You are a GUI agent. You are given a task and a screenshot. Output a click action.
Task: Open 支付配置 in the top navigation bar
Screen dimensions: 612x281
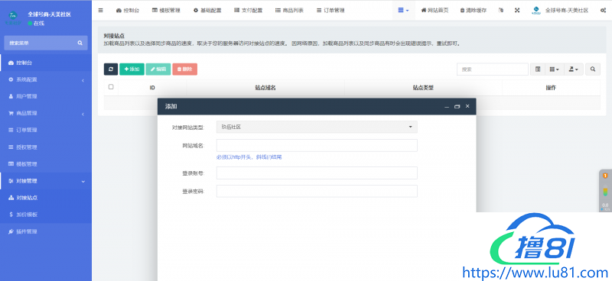click(x=248, y=11)
